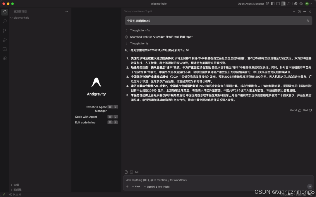This screenshot has width=316, height=197.
Task: Open the settings gear in title bar
Action: click(301, 4)
